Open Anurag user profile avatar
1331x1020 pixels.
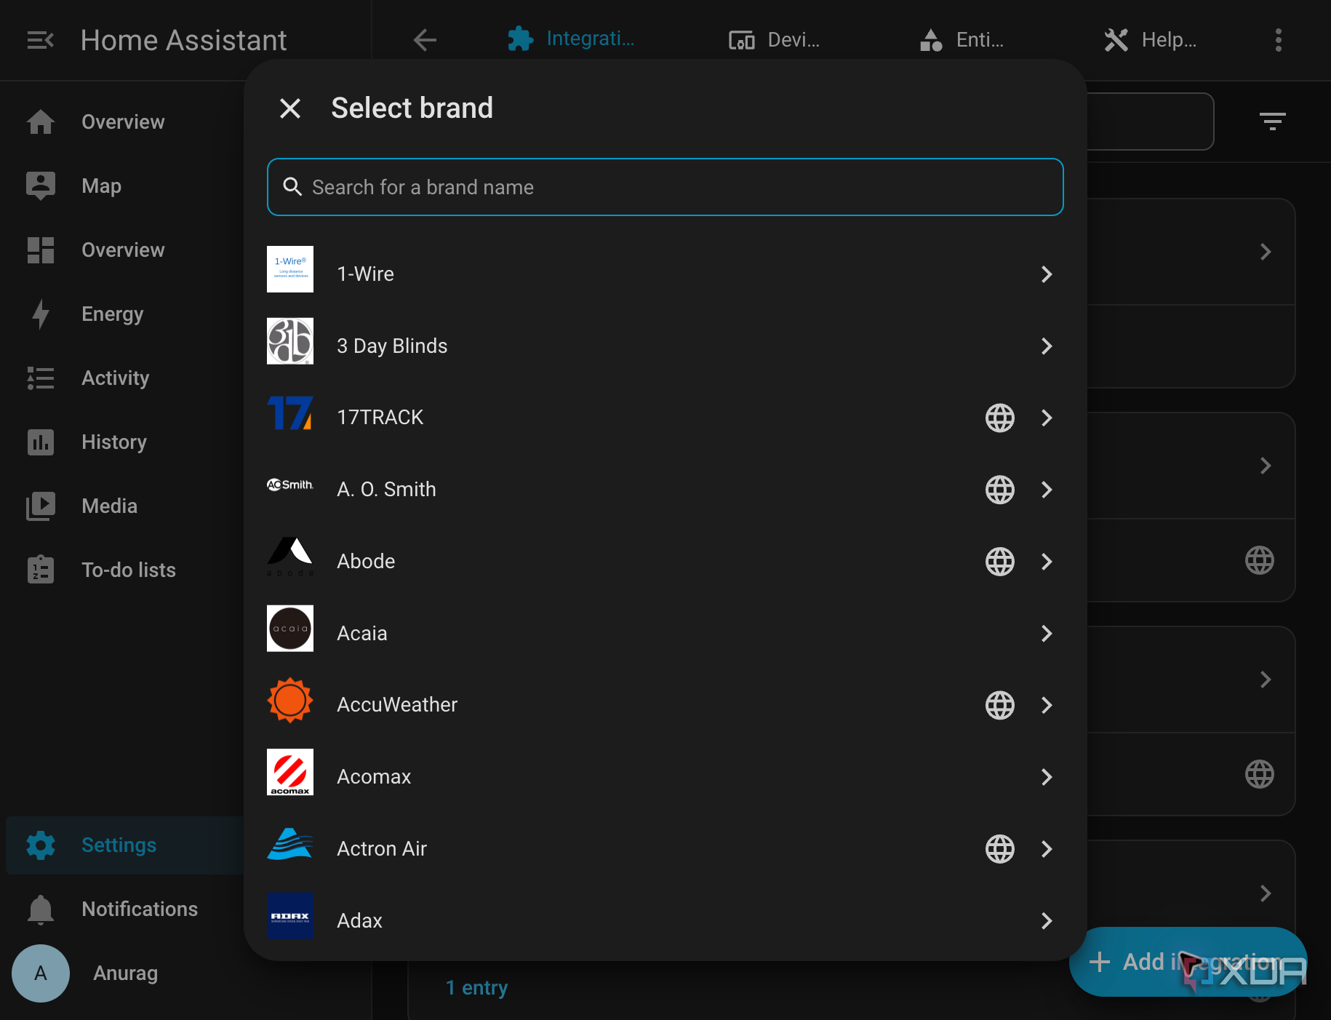coord(41,973)
